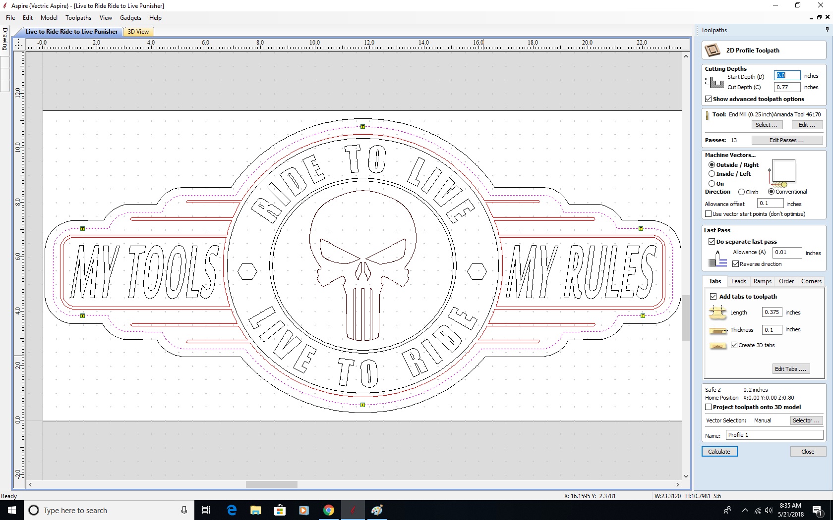Open File Explorer from taskbar
This screenshot has height=520, width=833.
[x=255, y=510]
